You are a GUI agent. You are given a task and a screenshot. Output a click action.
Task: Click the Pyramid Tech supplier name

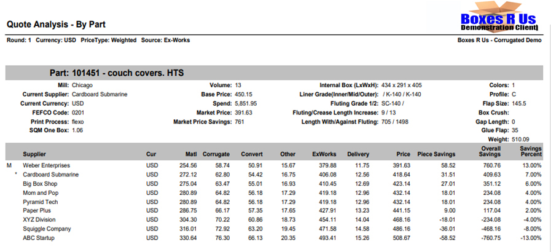41,202
